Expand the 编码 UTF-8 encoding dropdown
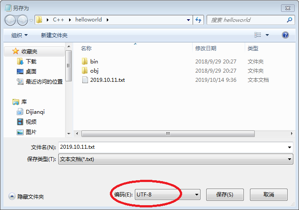The image size is (299, 210). [x=167, y=195]
